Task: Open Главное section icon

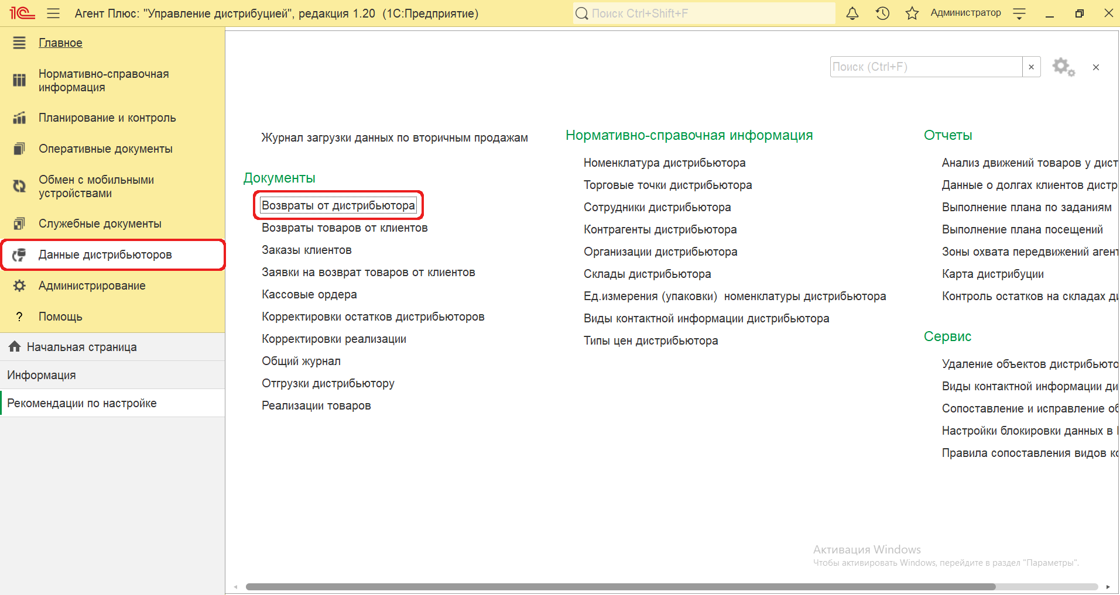Action: tap(19, 43)
